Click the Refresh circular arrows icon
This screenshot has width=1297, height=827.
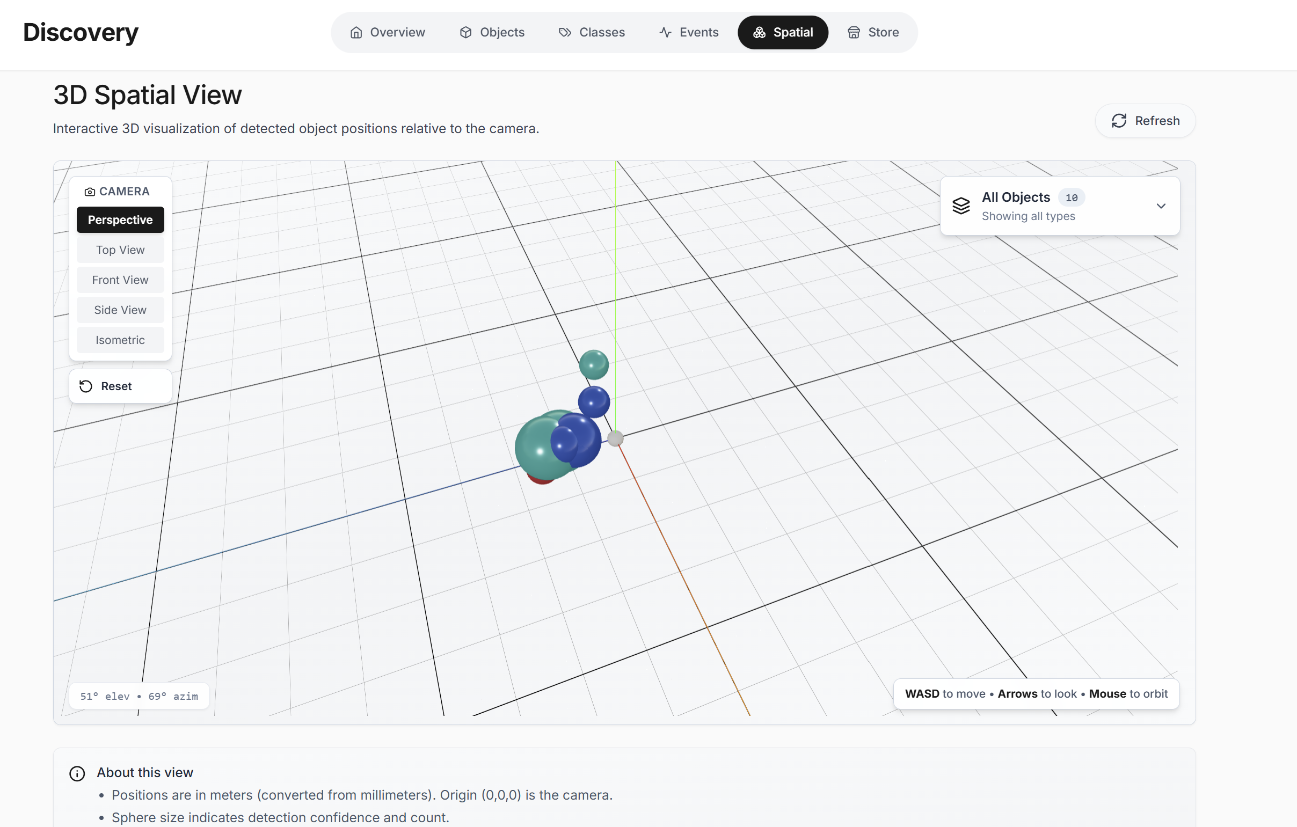pyautogui.click(x=1119, y=121)
